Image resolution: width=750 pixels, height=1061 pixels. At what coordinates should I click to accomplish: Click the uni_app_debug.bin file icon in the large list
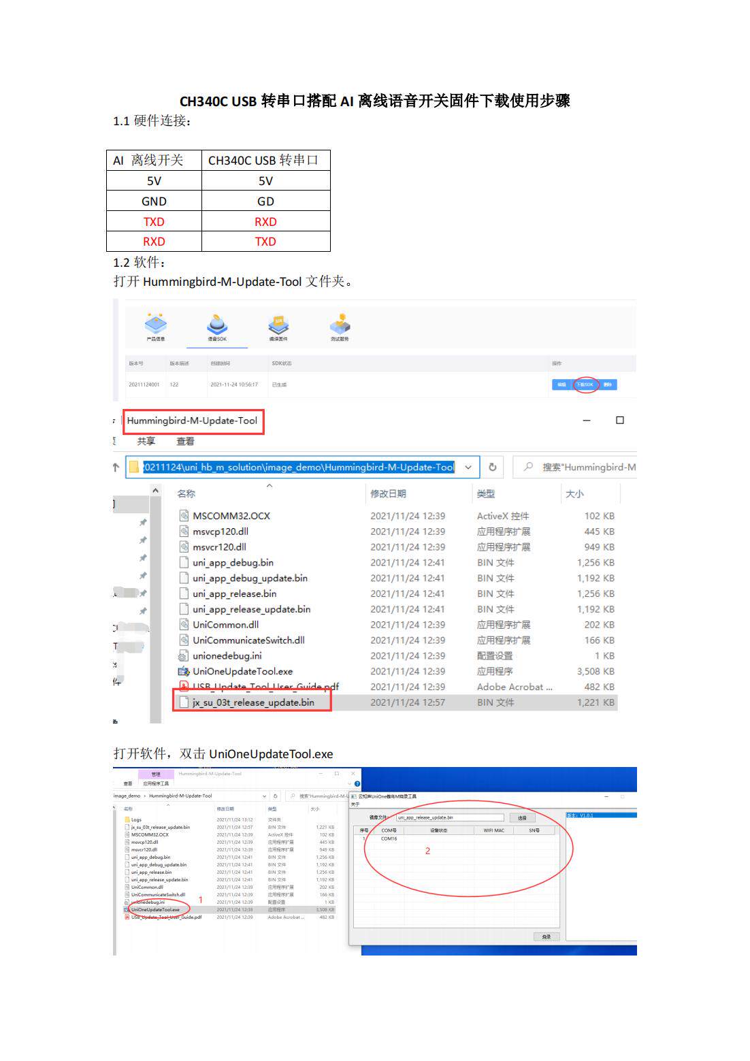tap(183, 563)
